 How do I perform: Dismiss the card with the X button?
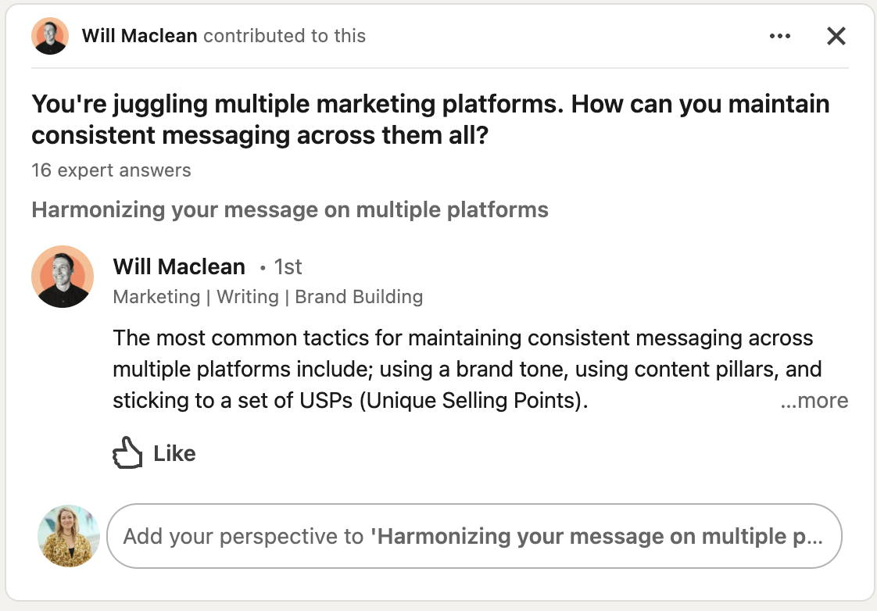[836, 35]
